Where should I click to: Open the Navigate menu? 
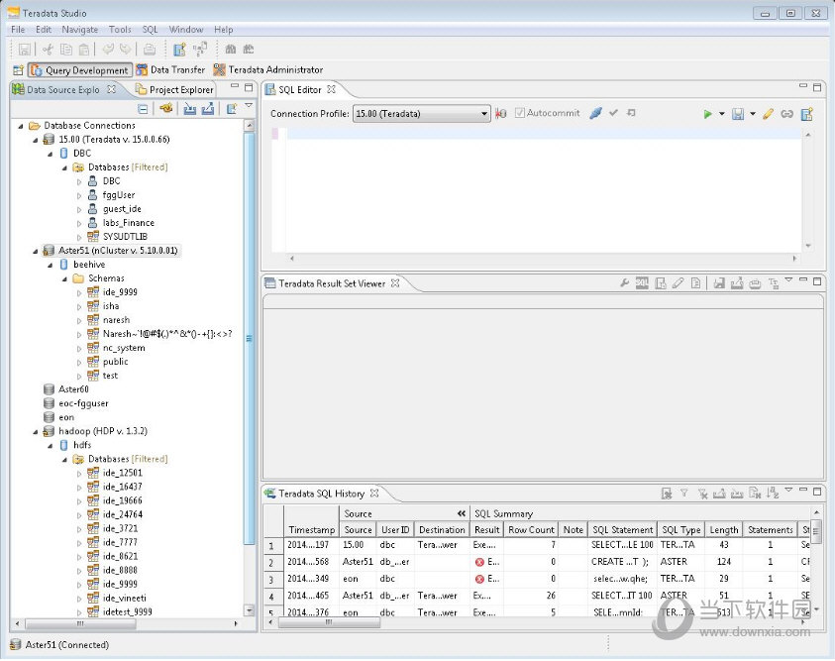click(x=80, y=30)
